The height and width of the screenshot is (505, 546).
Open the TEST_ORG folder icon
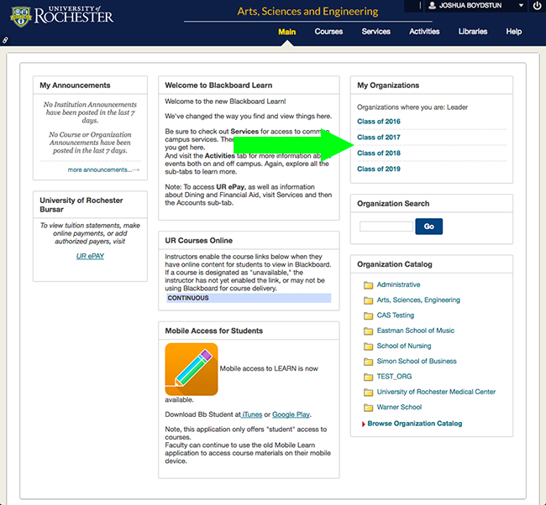click(x=368, y=377)
